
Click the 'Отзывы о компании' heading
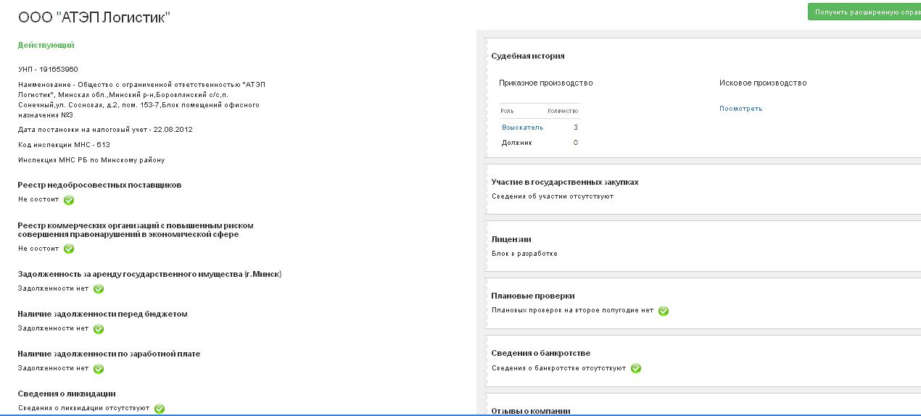tap(531, 411)
